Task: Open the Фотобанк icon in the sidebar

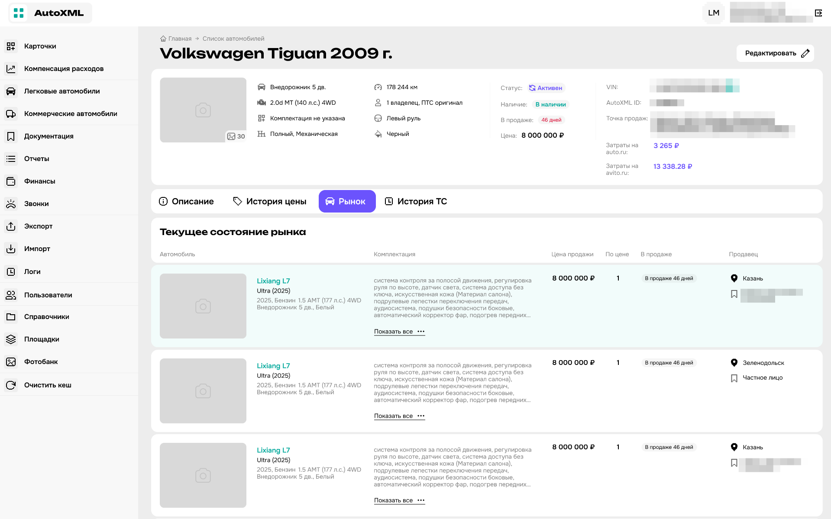Action: click(11, 362)
